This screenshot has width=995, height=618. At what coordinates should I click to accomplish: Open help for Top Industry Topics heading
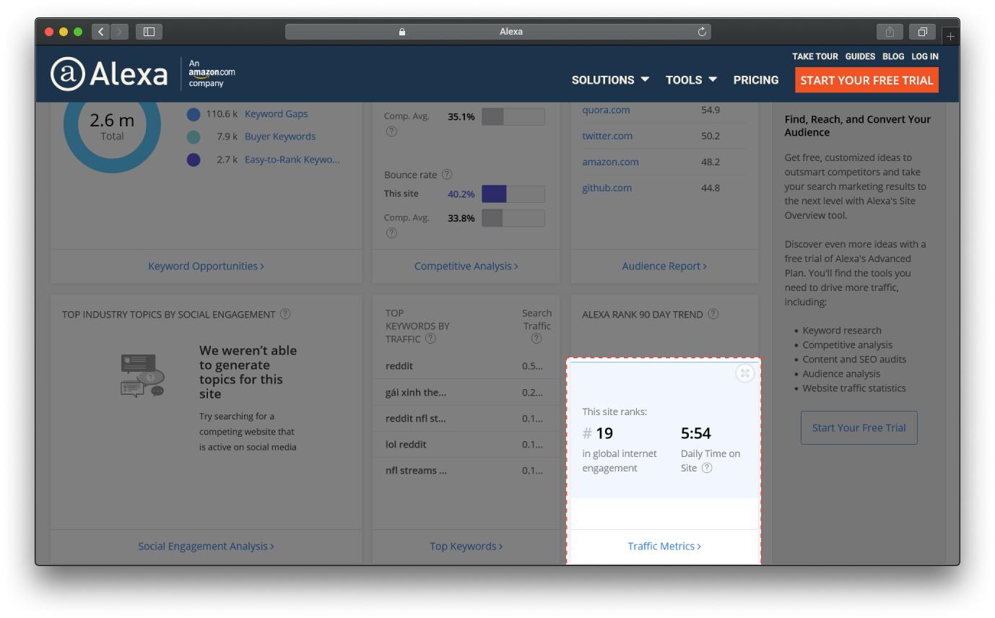coord(285,314)
